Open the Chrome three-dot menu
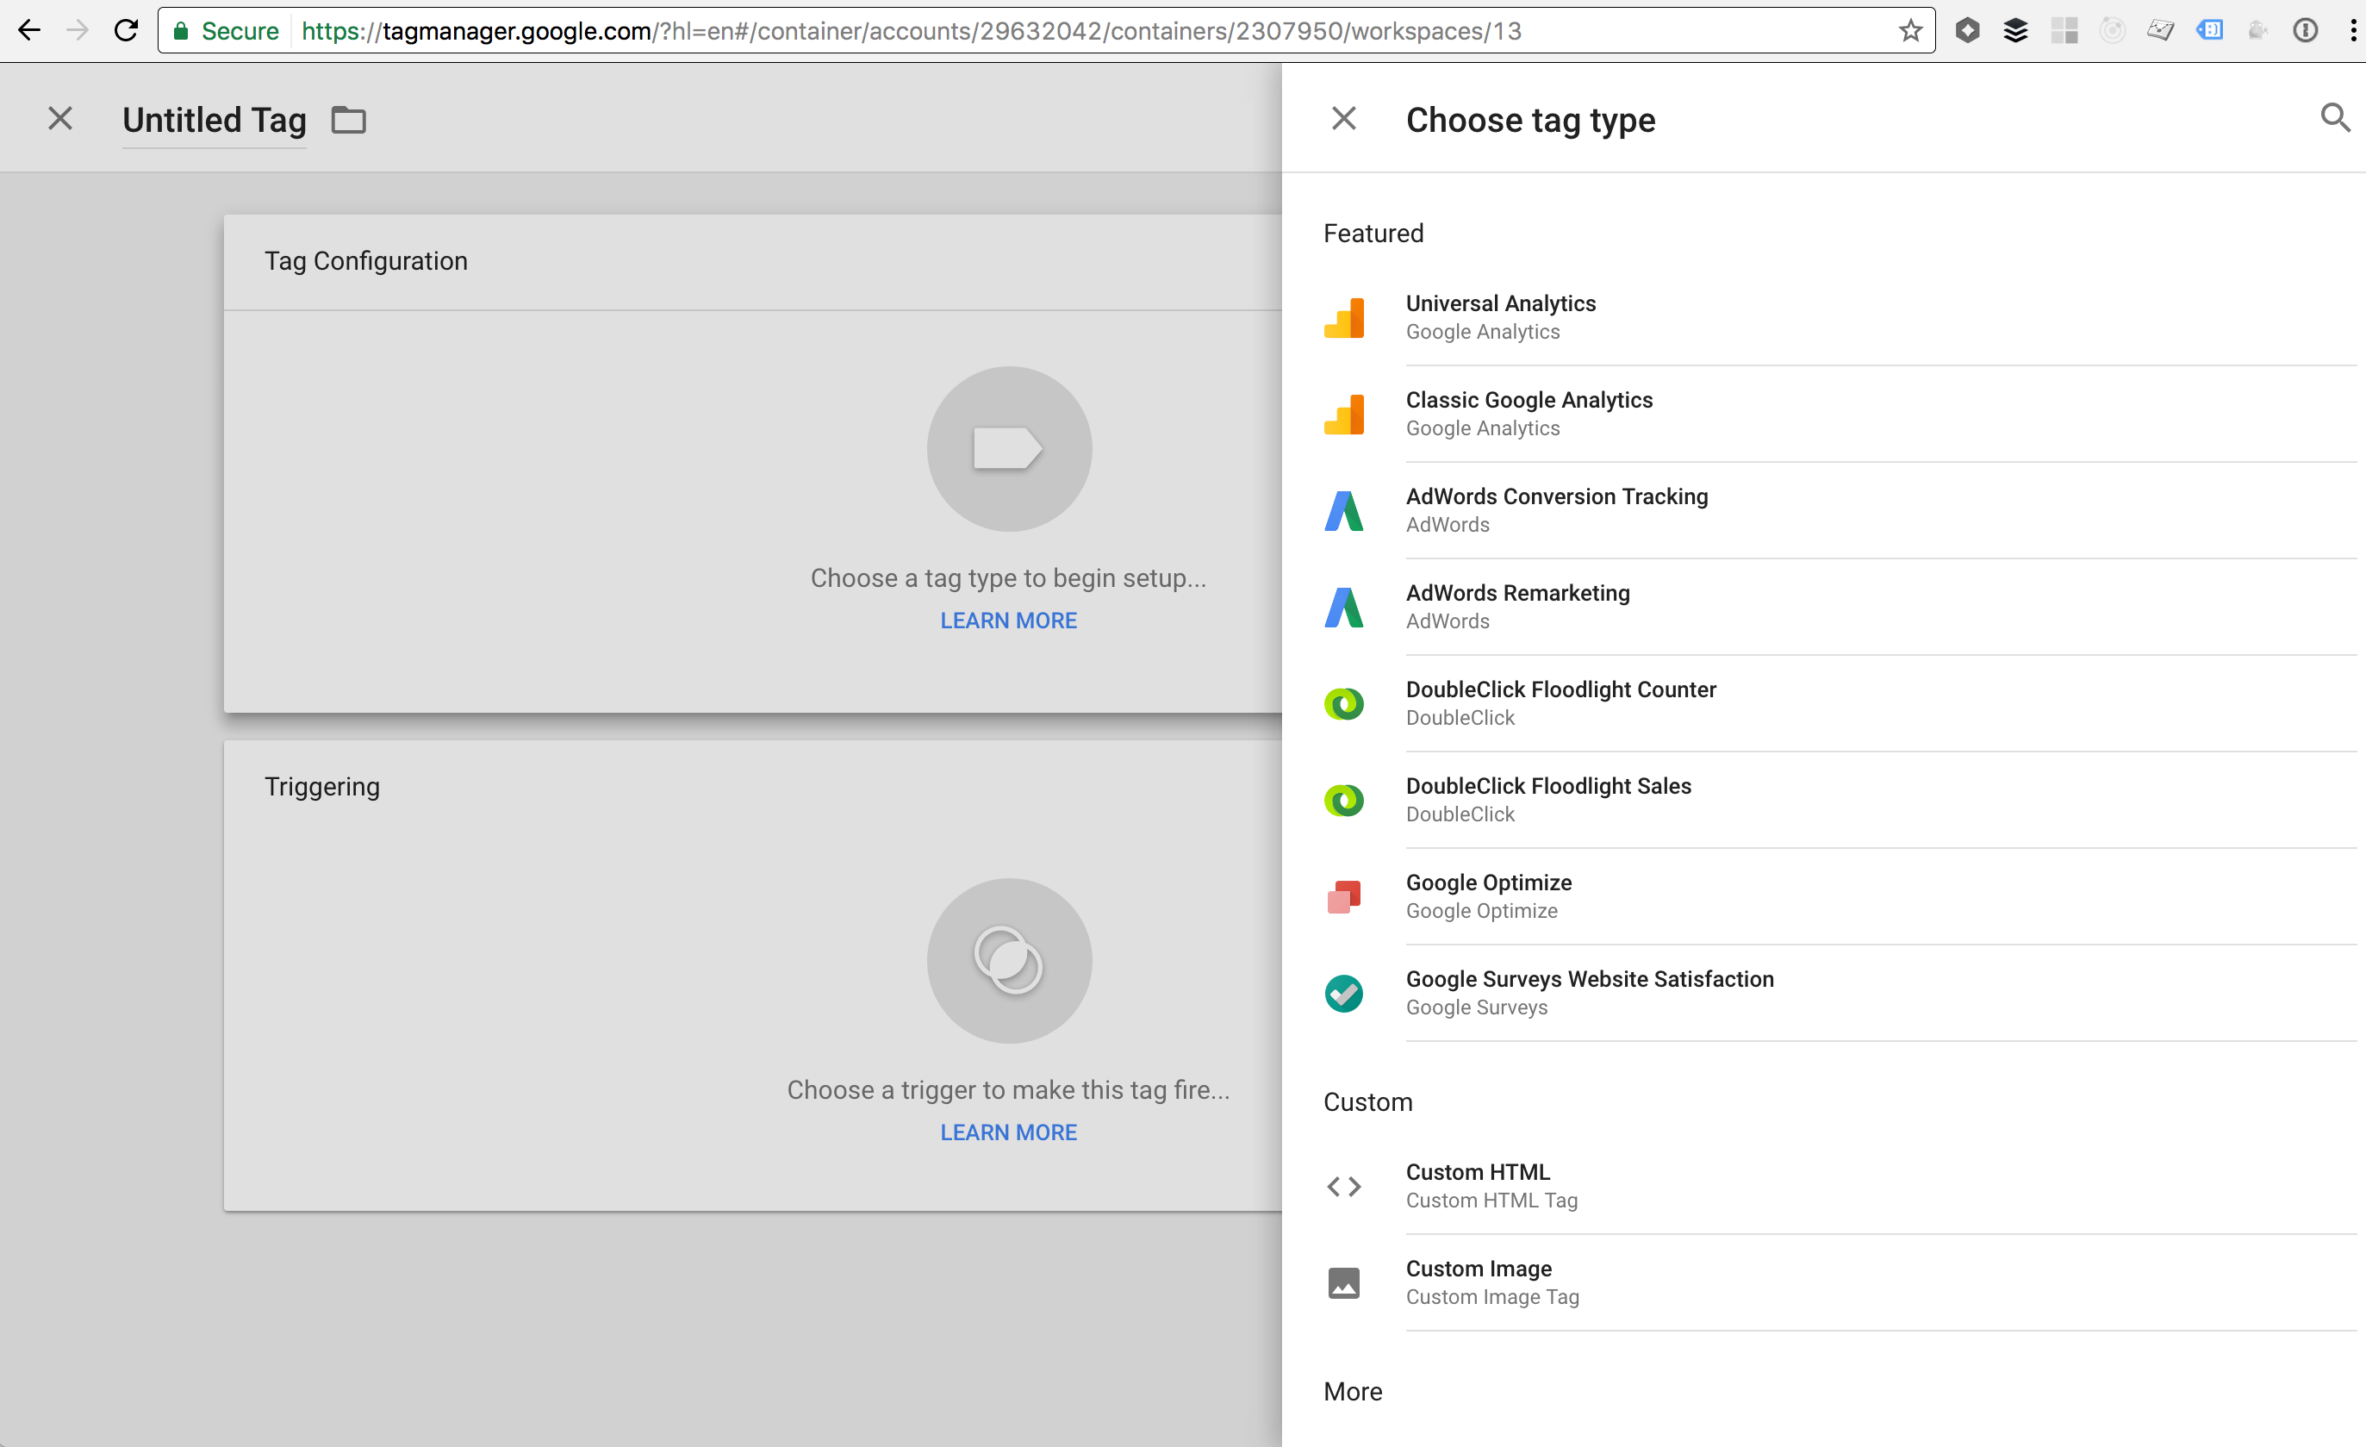This screenshot has height=1447, width=2366. [x=2351, y=31]
